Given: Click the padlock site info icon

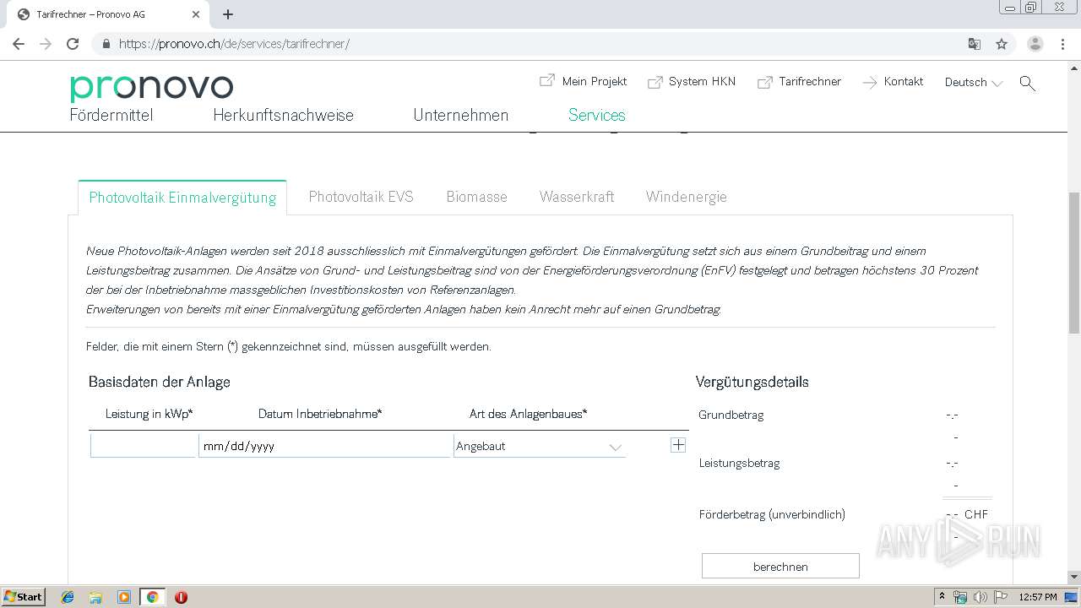Looking at the screenshot, I should [x=106, y=44].
